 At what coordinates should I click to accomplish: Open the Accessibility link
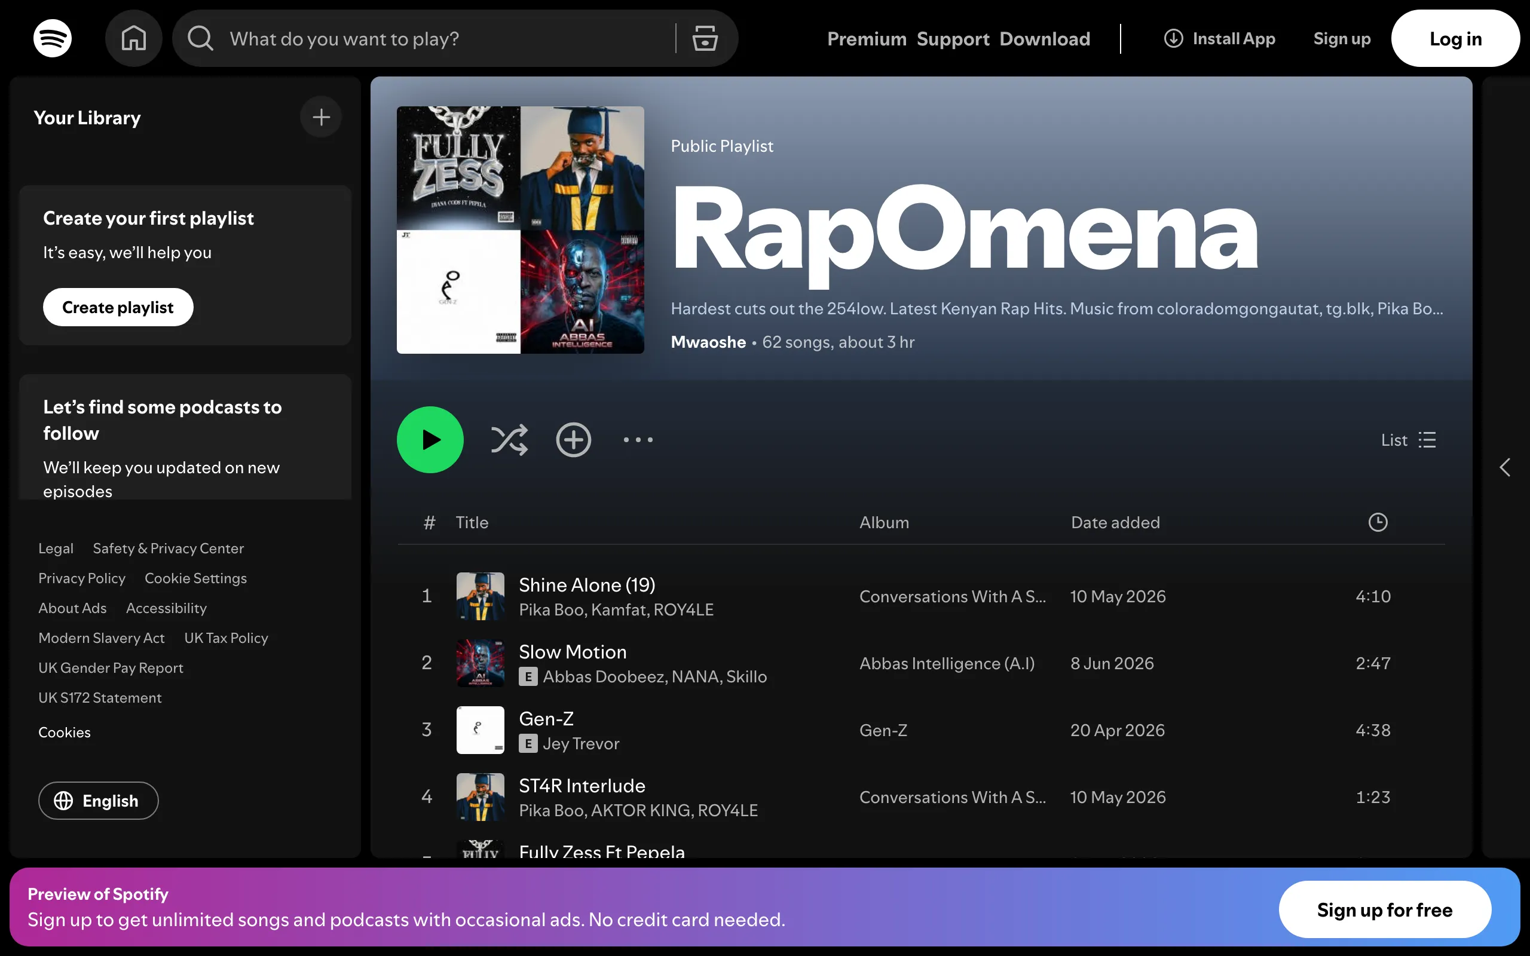(166, 608)
